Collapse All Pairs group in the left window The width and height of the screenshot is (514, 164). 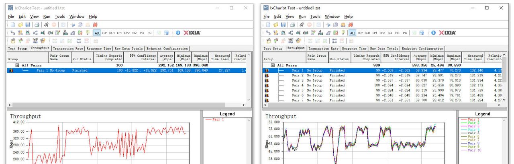pyautogui.click(x=17, y=65)
